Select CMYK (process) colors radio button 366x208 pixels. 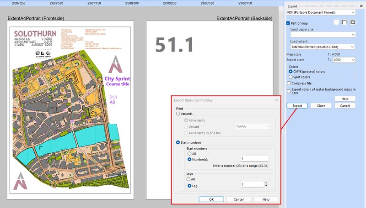291,72
